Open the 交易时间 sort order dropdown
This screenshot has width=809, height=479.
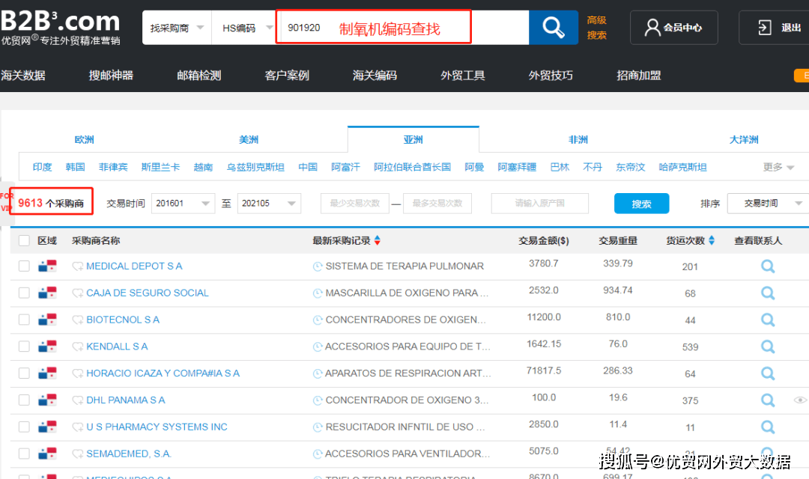[x=766, y=203]
